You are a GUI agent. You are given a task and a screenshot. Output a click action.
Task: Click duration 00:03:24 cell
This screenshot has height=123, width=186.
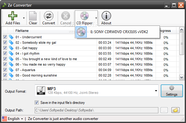click(105, 43)
